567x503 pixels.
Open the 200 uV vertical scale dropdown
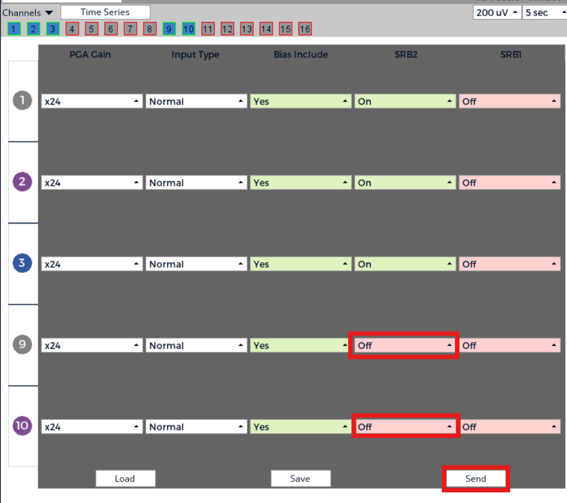pyautogui.click(x=497, y=13)
